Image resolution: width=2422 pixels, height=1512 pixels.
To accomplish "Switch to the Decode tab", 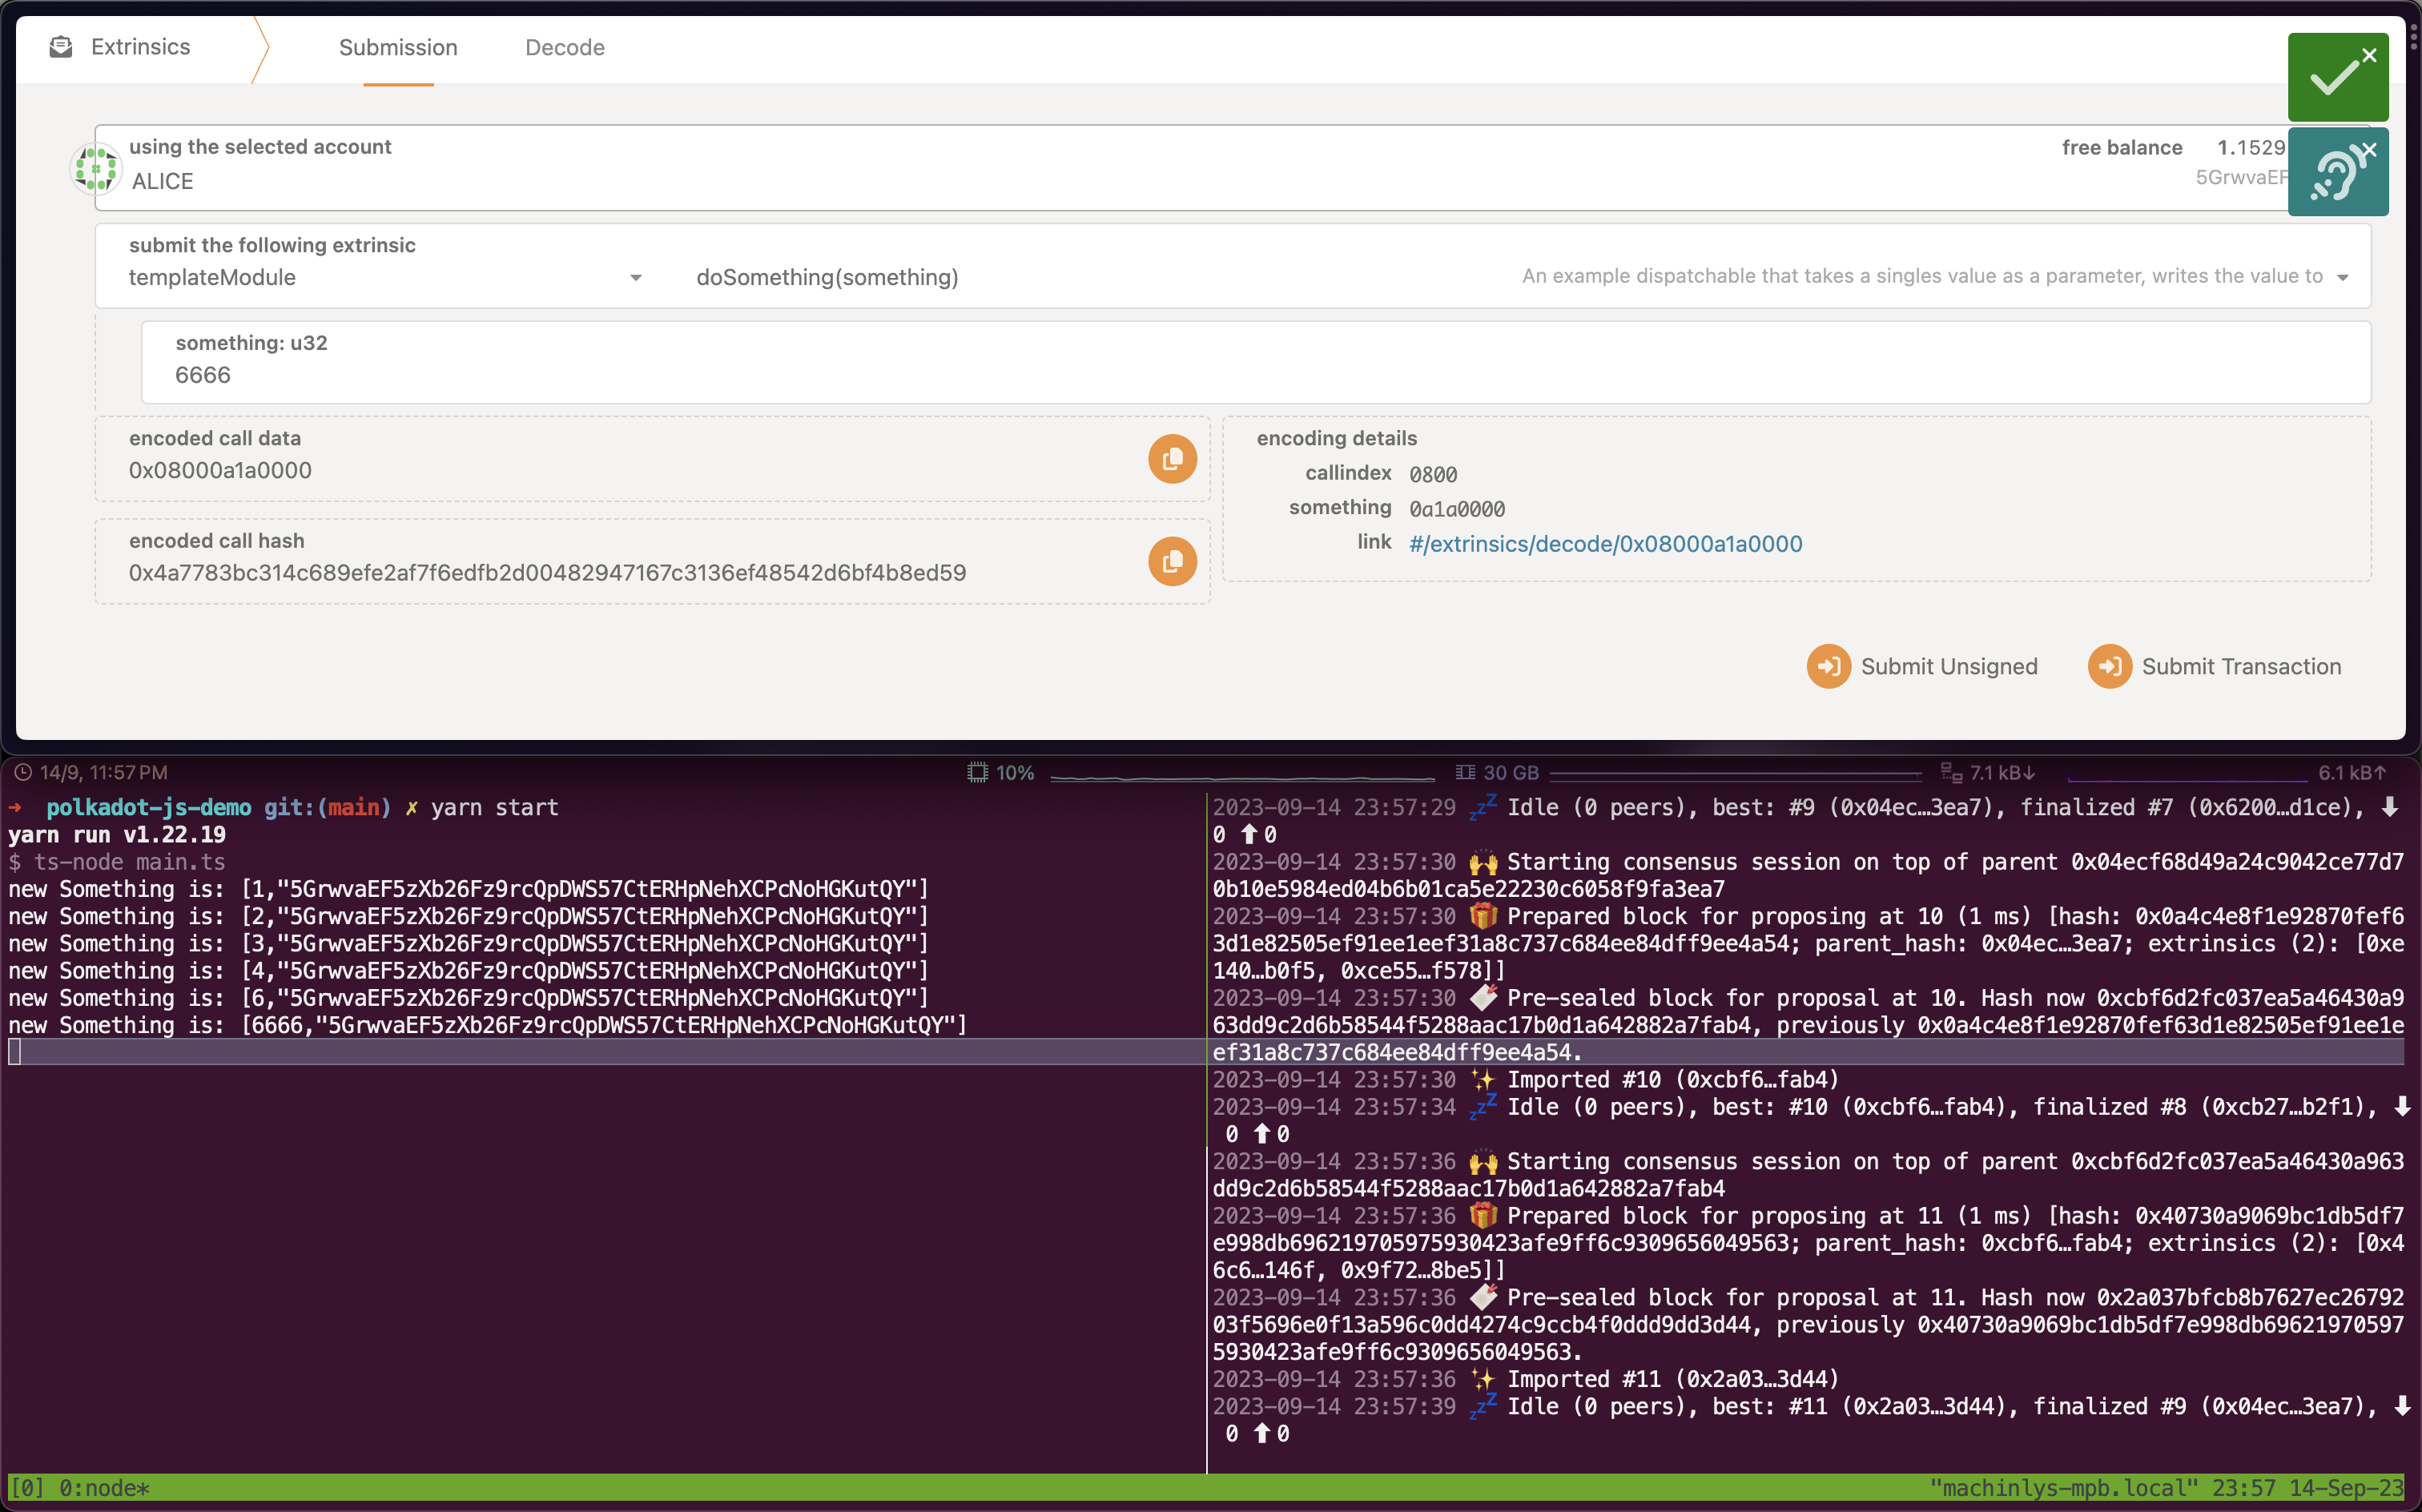I will 565,48.
